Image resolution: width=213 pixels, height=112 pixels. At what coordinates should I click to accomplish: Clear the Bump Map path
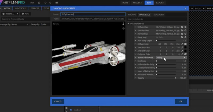(185, 37)
